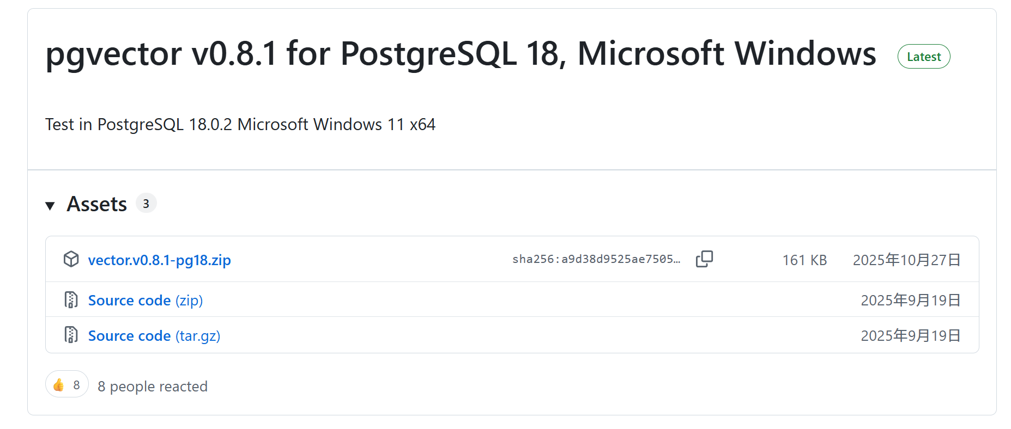This screenshot has height=429, width=1011.
Task: Copy the sha256 checksum with copy icon
Action: point(704,259)
